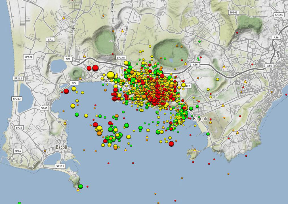
Task: Select the large red circle below the SP1 highway
Action: pyautogui.click(x=95, y=68)
